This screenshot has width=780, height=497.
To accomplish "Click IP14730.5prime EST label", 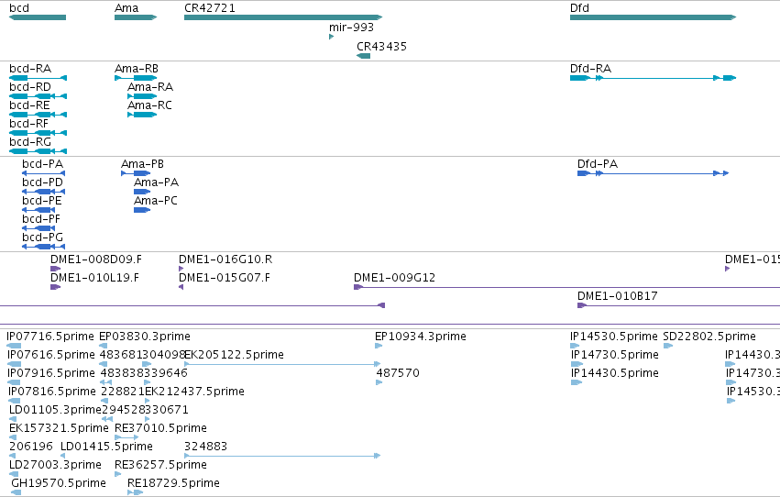I will pyautogui.click(x=615, y=355).
